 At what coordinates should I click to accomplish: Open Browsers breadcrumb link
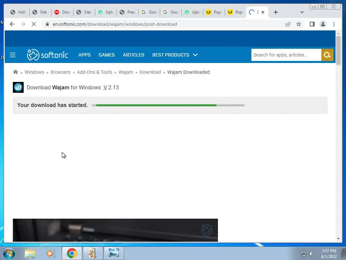pos(60,72)
